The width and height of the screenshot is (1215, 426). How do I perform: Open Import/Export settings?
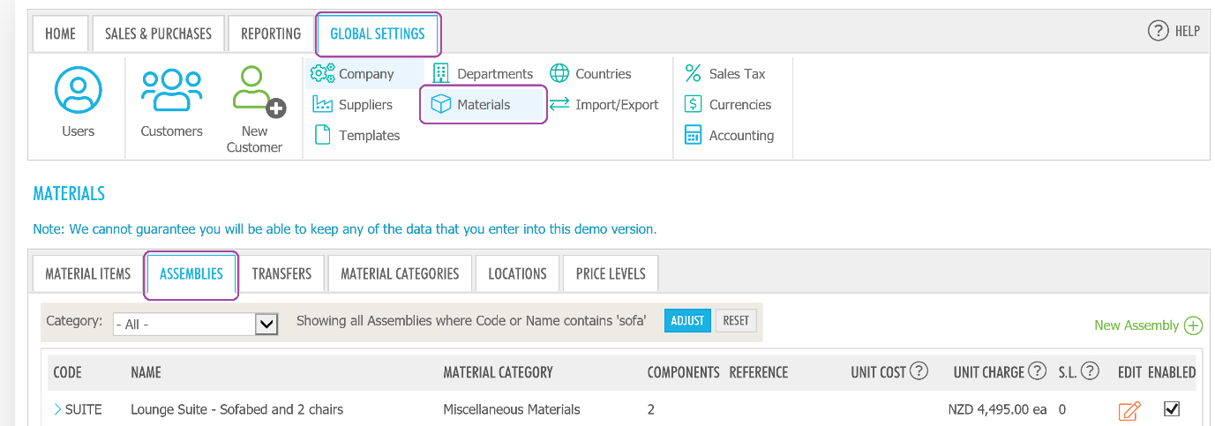(605, 105)
